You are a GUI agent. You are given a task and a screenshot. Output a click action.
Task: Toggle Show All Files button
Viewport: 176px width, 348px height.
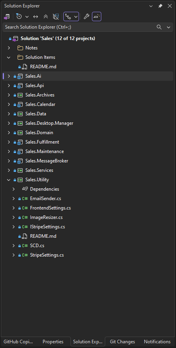[56, 16]
